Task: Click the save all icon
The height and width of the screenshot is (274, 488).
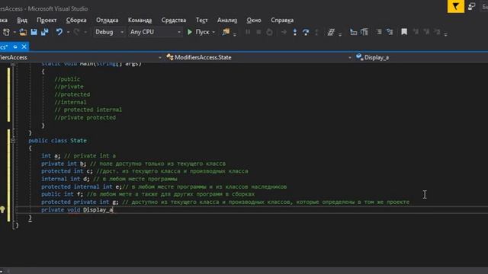Action: 45,32
